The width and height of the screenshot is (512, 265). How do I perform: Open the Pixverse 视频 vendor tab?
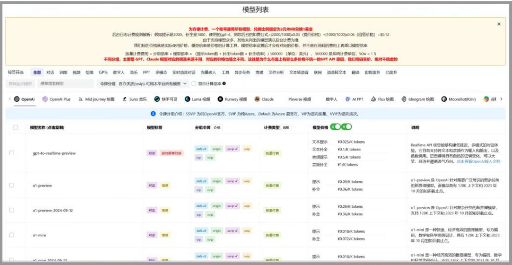(300, 99)
